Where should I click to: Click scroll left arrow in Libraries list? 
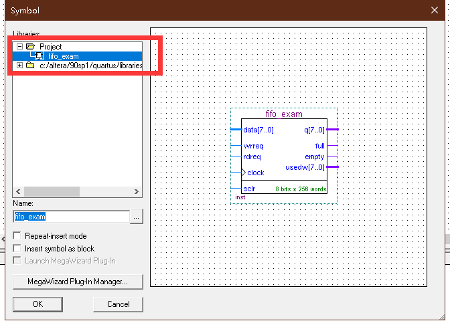click(x=18, y=191)
